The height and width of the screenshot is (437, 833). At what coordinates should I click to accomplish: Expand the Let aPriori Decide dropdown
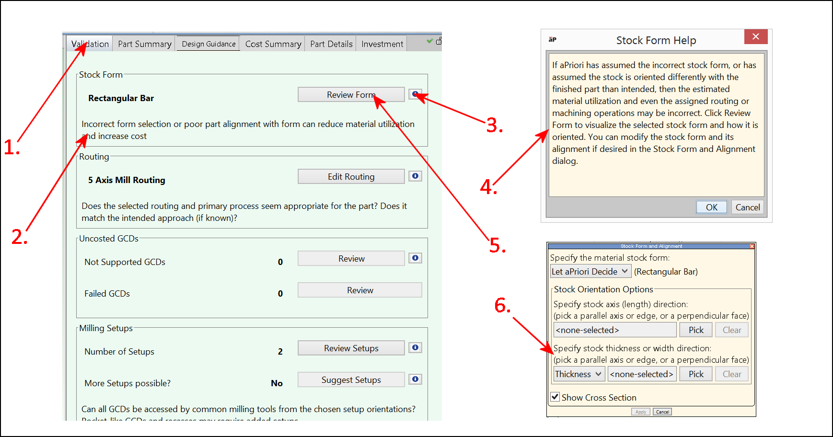tap(590, 272)
